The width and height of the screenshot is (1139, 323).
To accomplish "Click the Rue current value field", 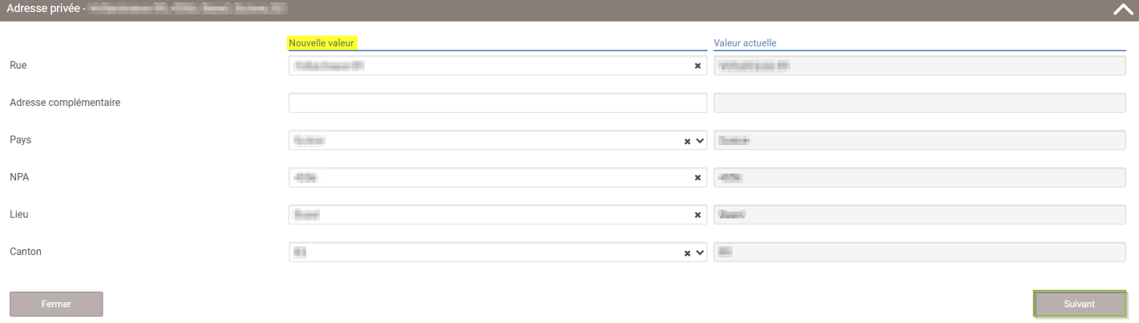I will click(x=919, y=66).
